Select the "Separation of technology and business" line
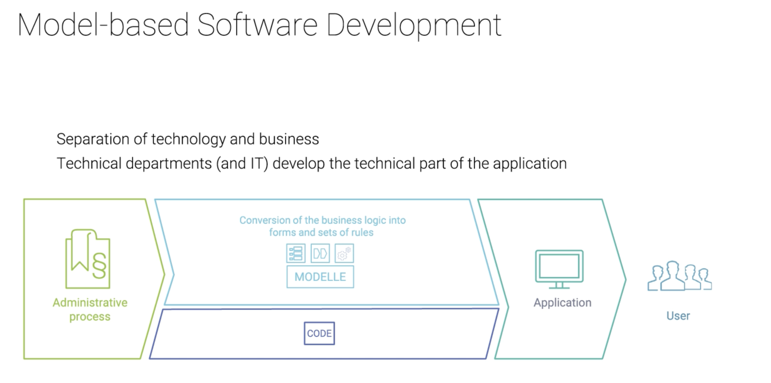Screen dimensions: 771x383 [188, 139]
